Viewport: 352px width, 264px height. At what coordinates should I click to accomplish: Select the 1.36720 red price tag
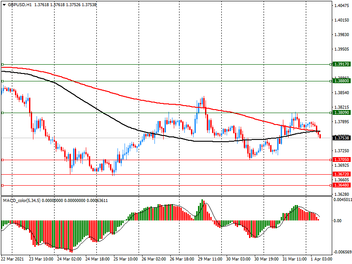[x=341, y=174]
